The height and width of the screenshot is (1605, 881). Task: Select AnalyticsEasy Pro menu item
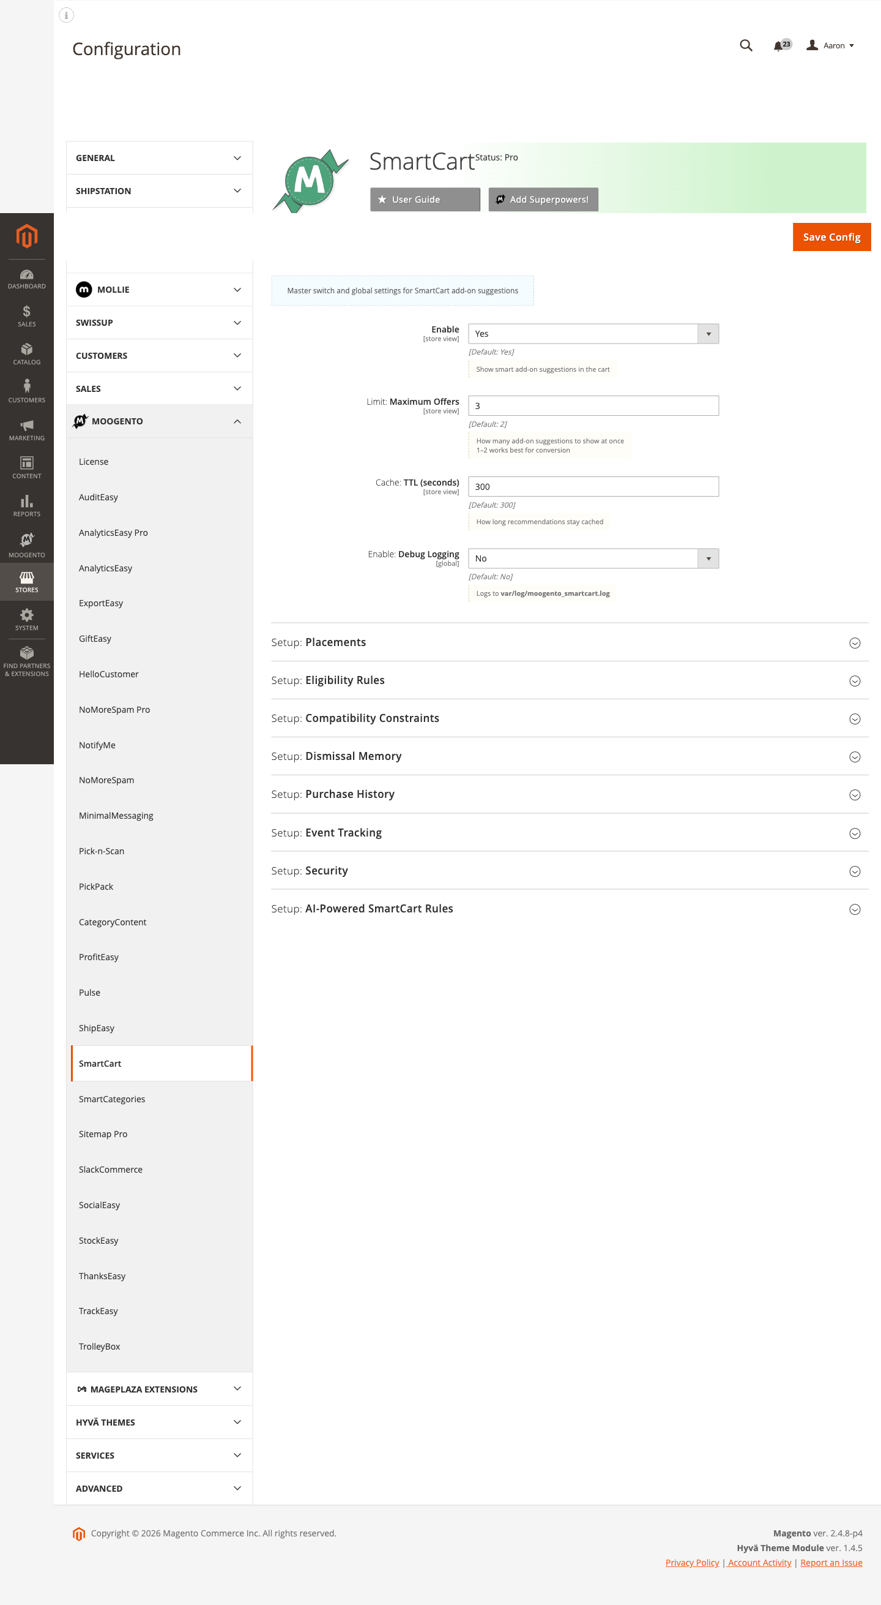click(162, 533)
